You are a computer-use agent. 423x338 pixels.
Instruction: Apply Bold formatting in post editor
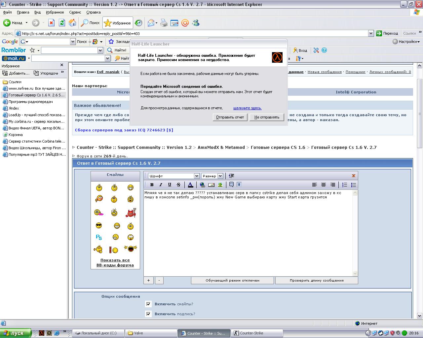click(152, 185)
